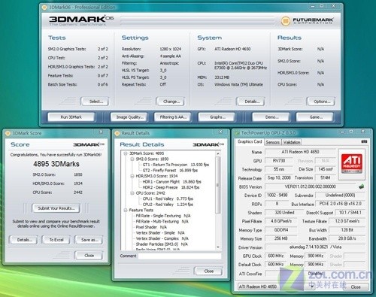
Task: Select Vertex Shader - Complex row
Action: (x=162, y=238)
